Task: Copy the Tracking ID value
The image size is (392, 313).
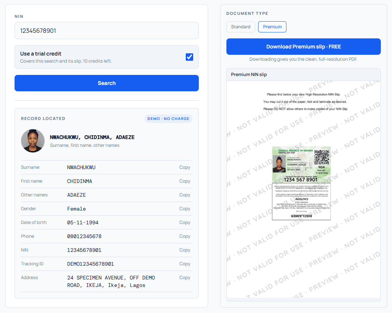Action: [185, 264]
